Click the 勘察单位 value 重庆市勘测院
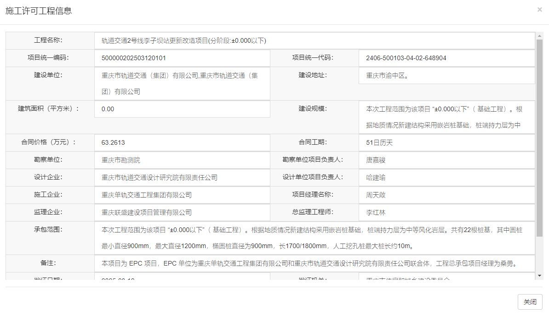 [121, 160]
